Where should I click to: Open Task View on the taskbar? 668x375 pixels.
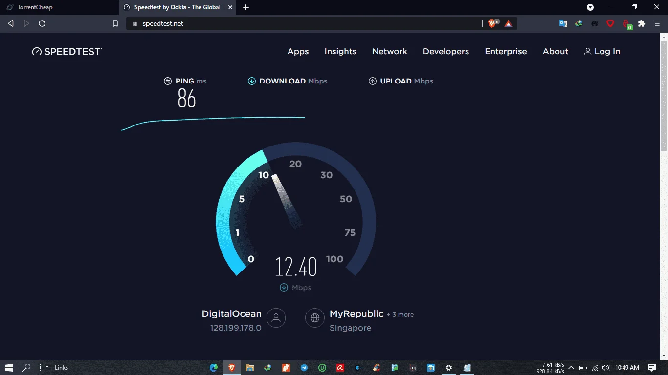click(44, 368)
